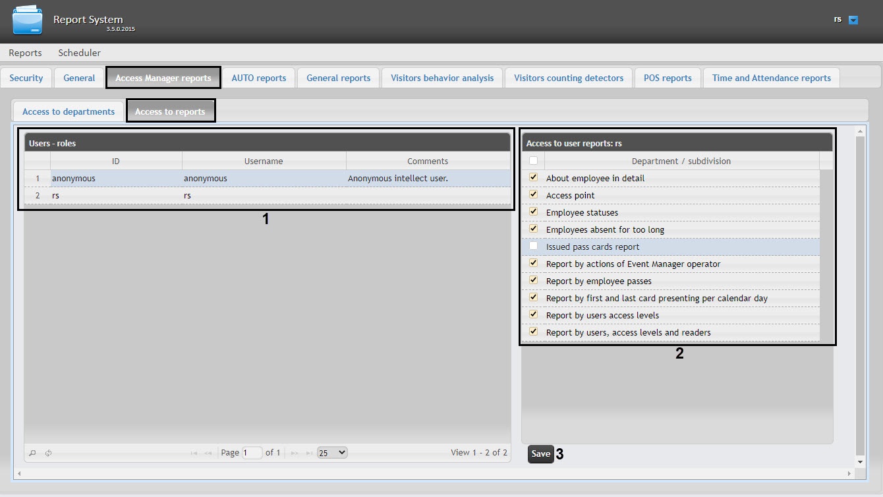Screen dimensions: 883x497
Task: Click 'Employees absent for too long' row text
Action: (x=606, y=230)
